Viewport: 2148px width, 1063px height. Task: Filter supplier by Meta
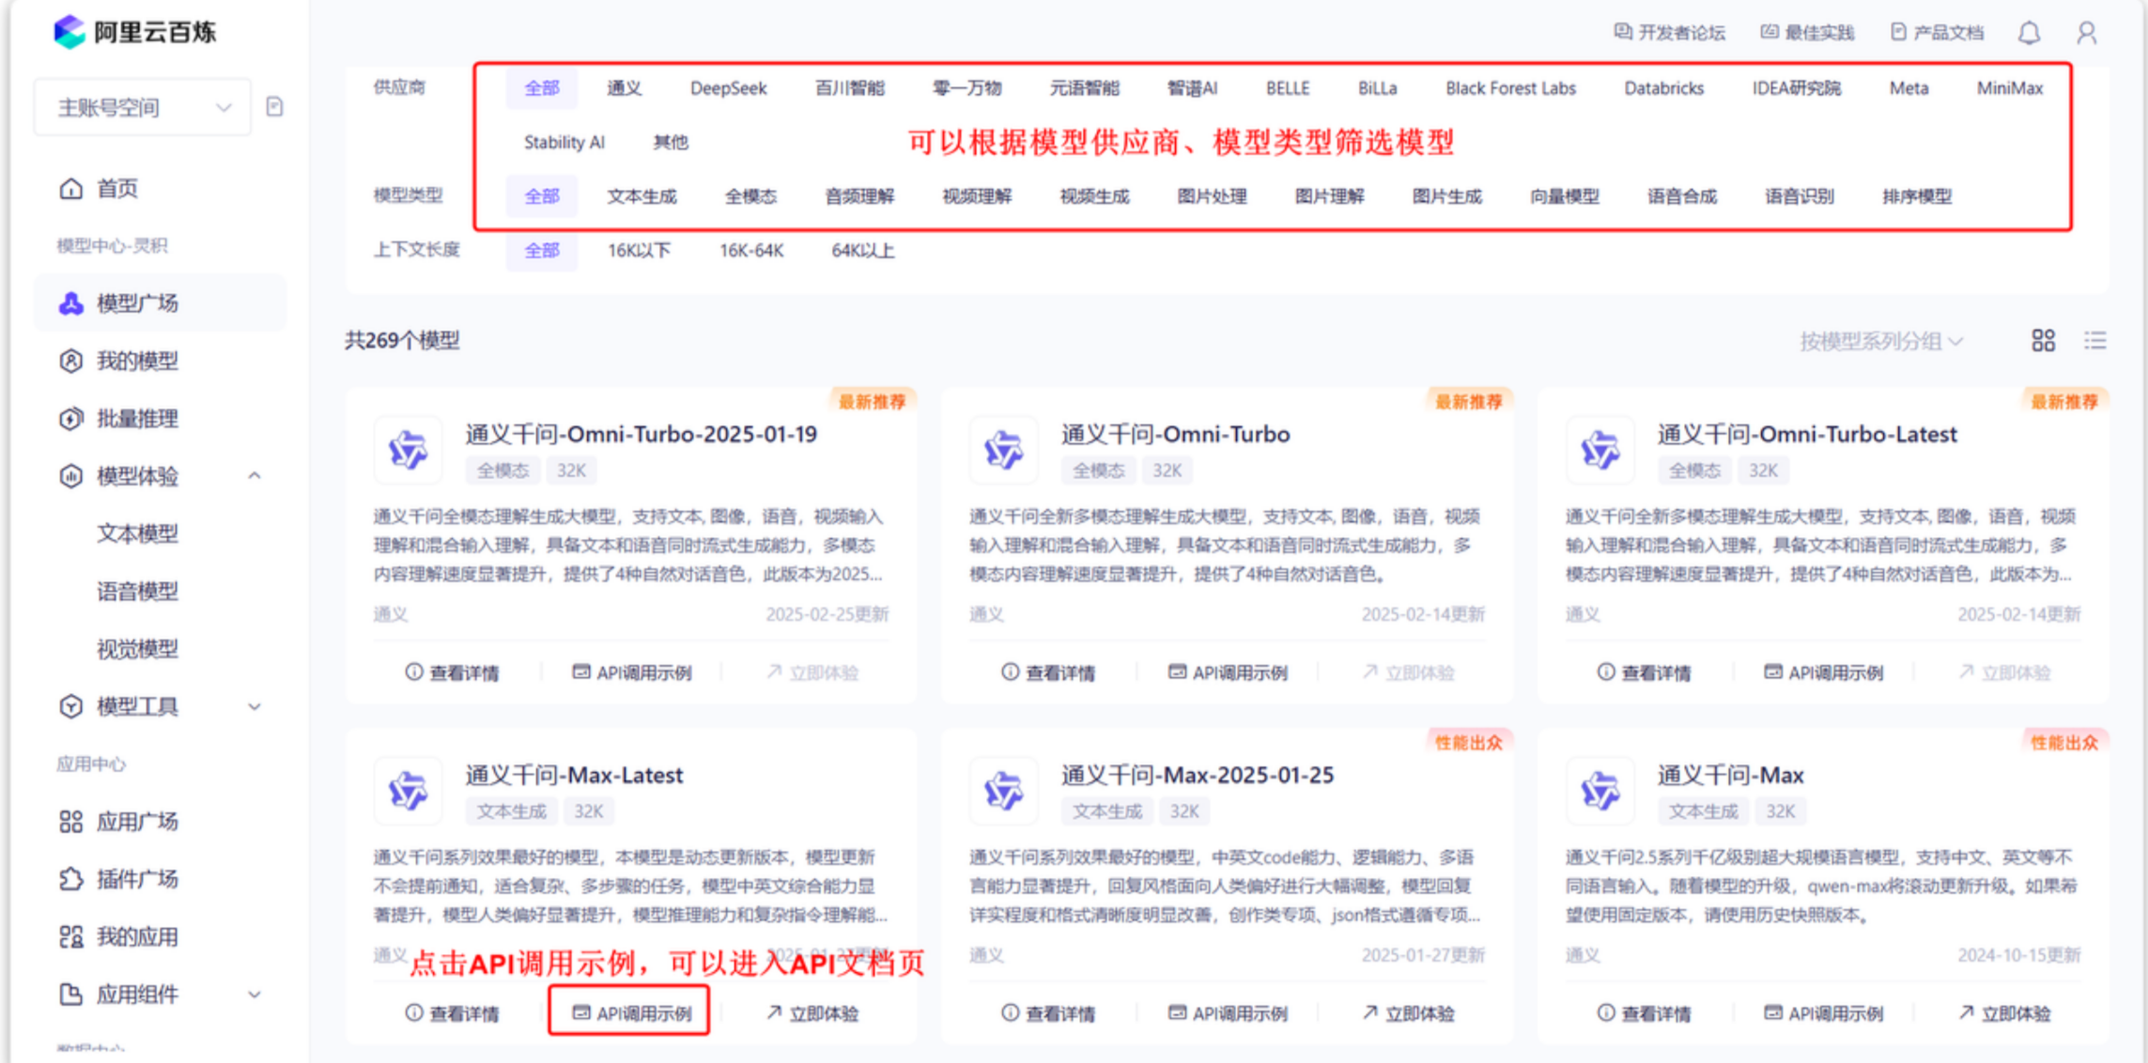(x=1908, y=88)
